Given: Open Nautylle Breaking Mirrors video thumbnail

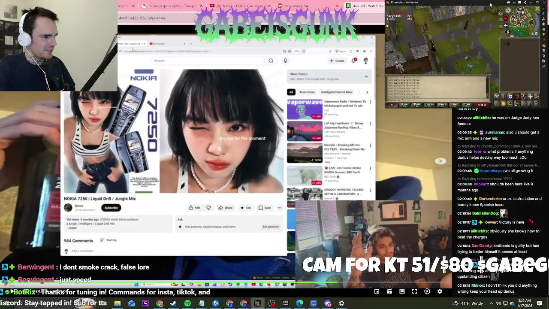Looking at the screenshot, I should coord(305,153).
